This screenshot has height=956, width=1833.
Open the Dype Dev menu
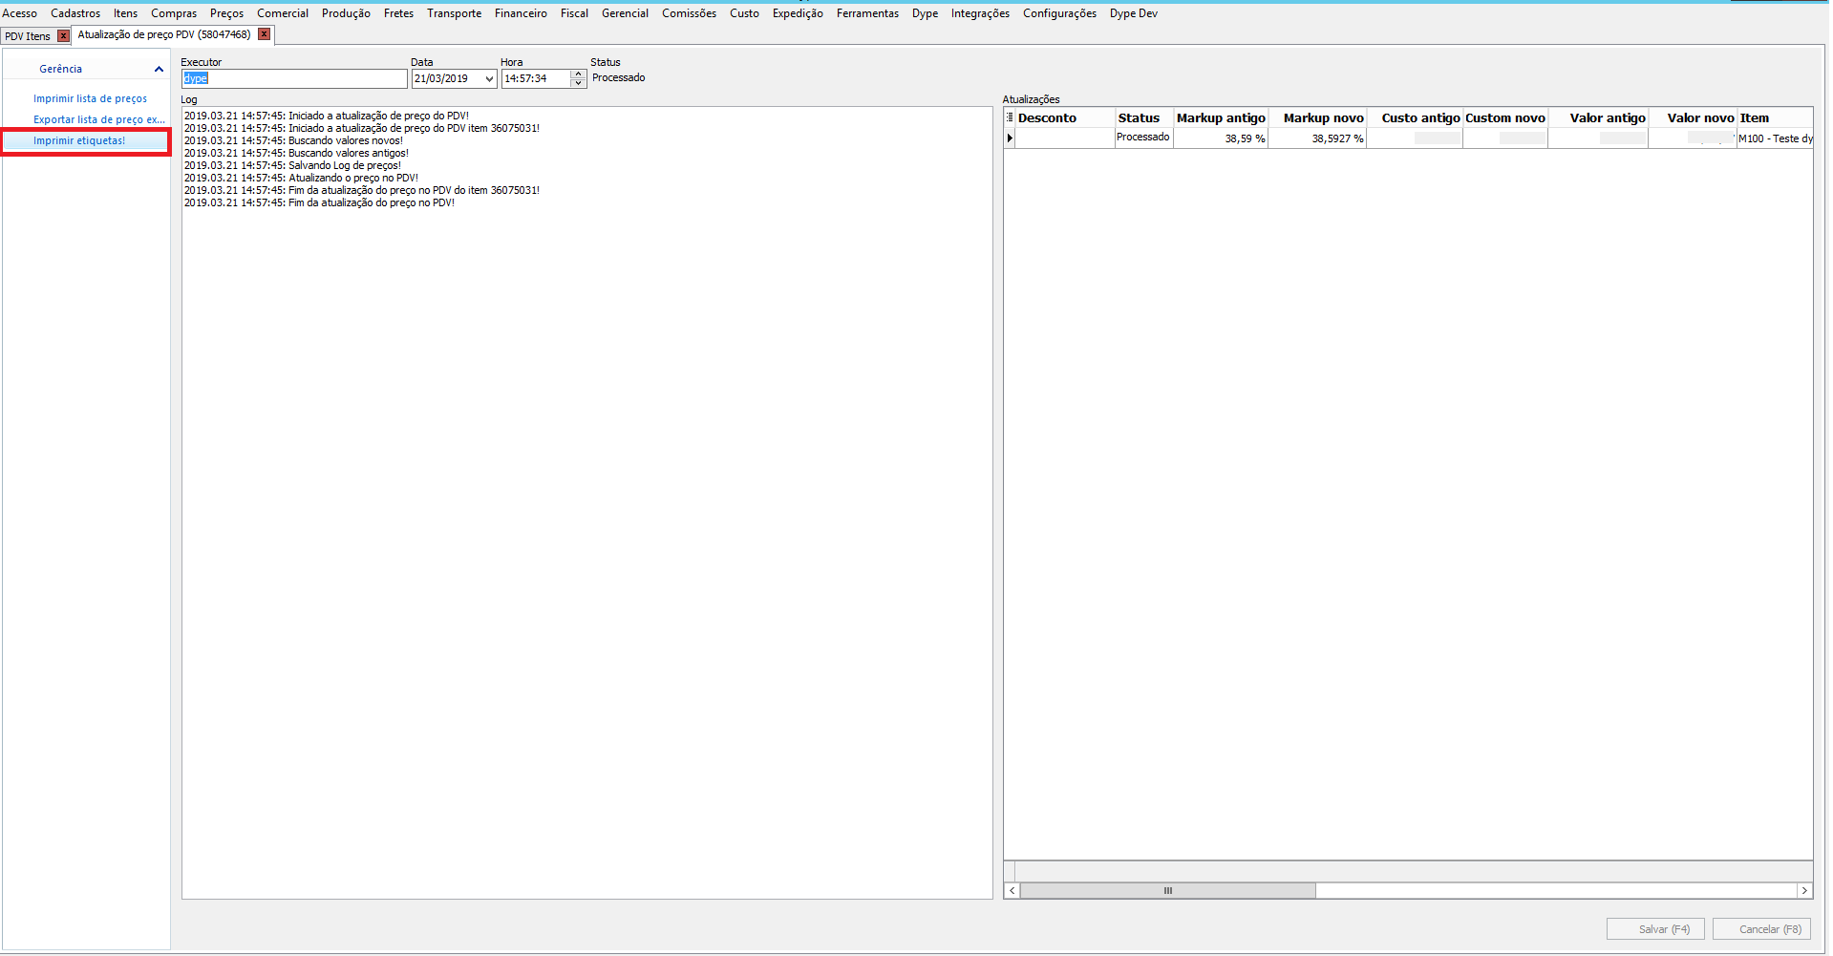(x=1134, y=13)
